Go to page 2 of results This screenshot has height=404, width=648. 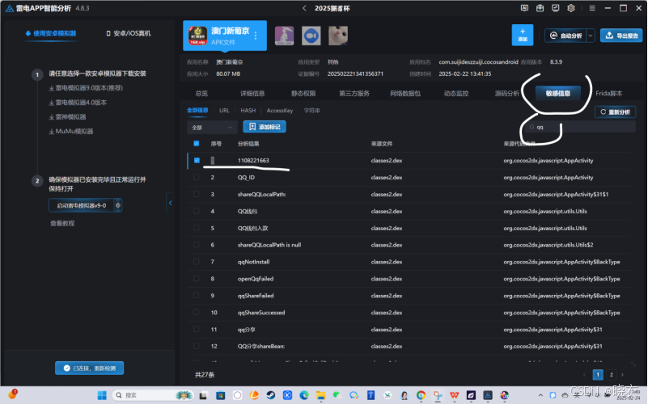tap(612, 375)
